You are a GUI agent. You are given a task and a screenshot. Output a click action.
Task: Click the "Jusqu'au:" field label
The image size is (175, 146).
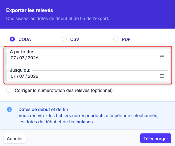pos(20,70)
